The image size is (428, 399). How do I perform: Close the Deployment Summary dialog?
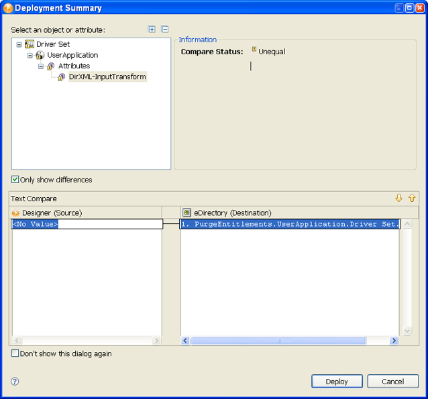point(420,8)
